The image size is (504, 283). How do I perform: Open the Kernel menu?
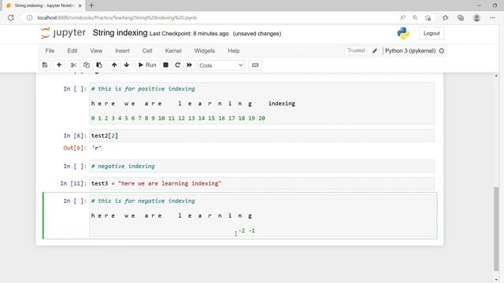coord(173,50)
